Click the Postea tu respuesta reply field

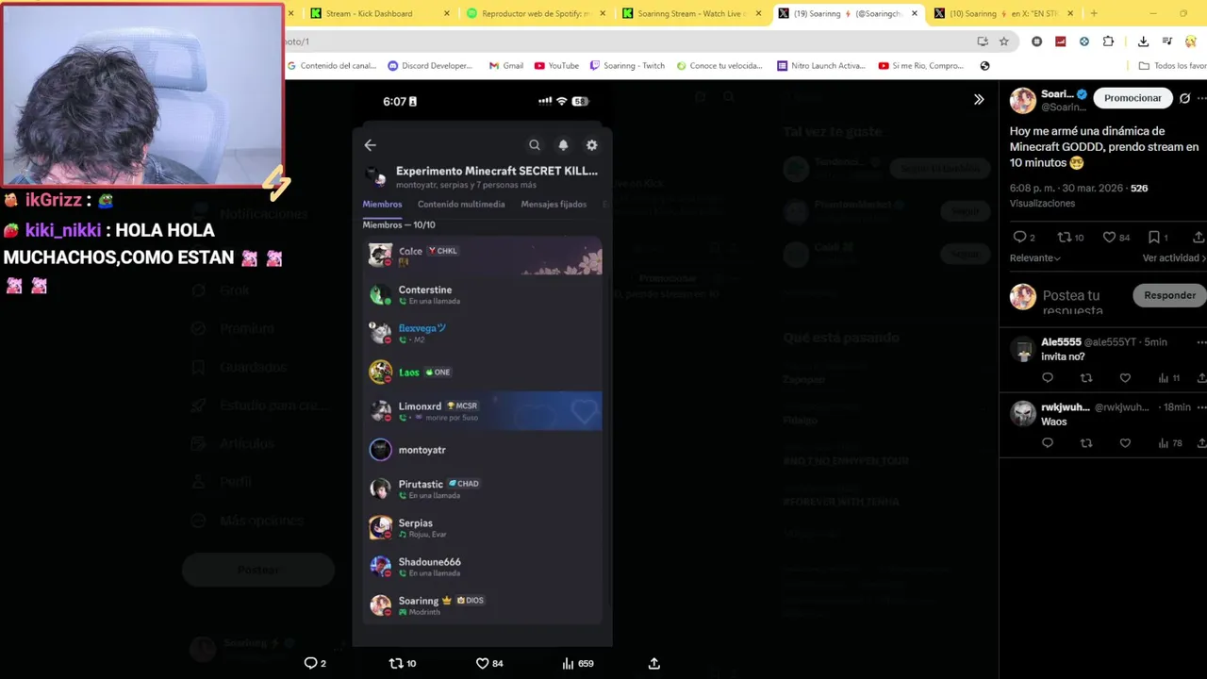(x=1073, y=302)
